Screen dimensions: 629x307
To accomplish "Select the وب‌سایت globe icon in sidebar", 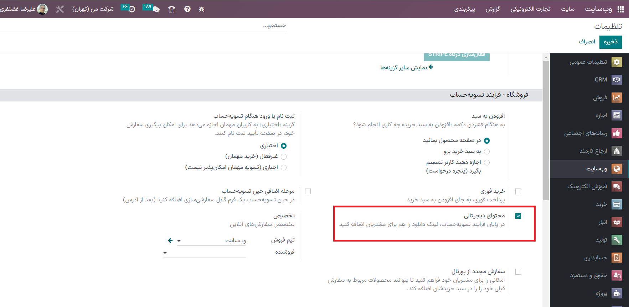I will pyautogui.click(x=617, y=169).
